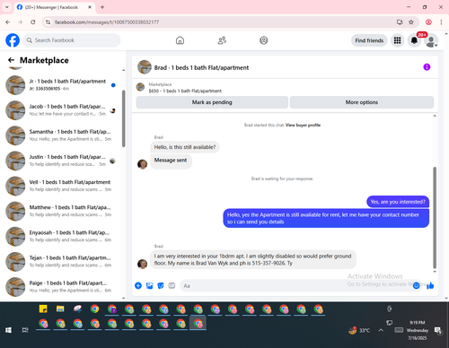Go back from Marketplace chats list
The image size is (449, 348).
[x=11, y=60]
